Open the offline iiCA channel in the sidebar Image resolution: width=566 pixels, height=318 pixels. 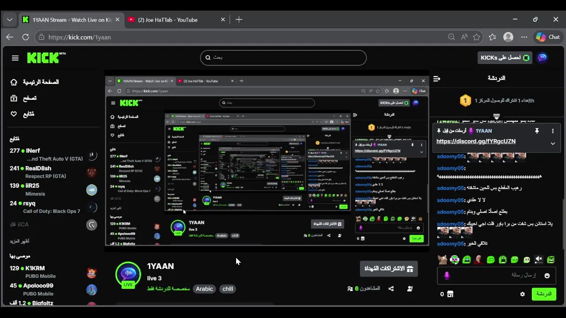[x=53, y=224]
